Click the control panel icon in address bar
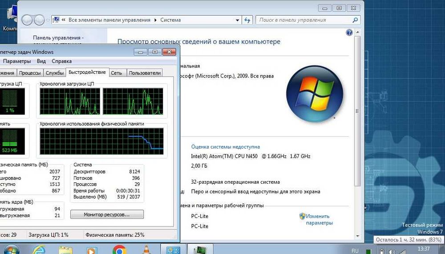 click(x=56, y=20)
